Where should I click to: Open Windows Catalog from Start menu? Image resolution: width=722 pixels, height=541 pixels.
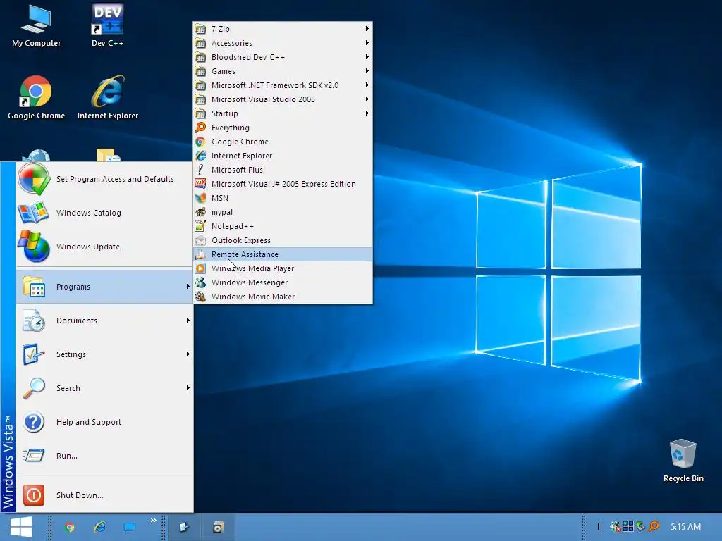pyautogui.click(x=104, y=213)
